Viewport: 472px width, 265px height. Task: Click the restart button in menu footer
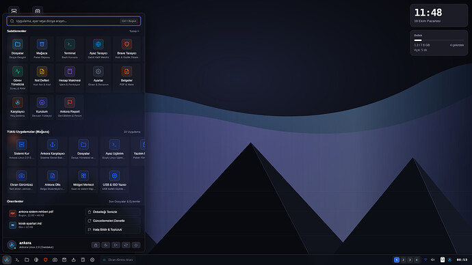[x=126, y=245]
